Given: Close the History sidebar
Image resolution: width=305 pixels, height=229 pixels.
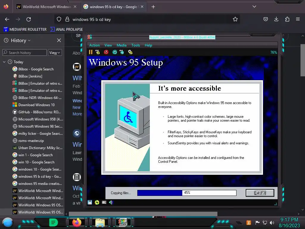Looking at the screenshot, I should pos(59,40).
